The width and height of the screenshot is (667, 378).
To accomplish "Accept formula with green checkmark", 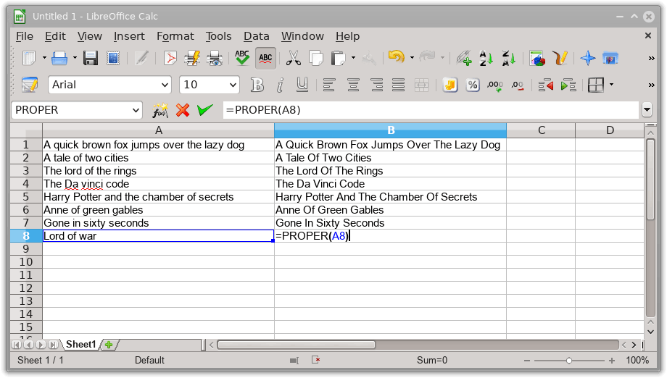I will click(205, 110).
